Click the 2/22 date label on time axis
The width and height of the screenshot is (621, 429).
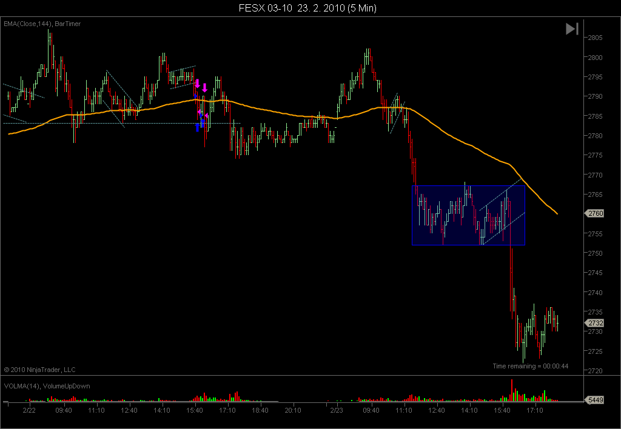(x=29, y=410)
